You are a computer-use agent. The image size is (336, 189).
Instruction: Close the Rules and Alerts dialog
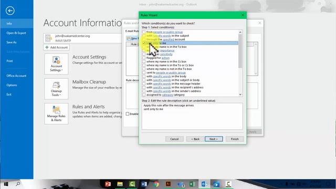pos(259,23)
